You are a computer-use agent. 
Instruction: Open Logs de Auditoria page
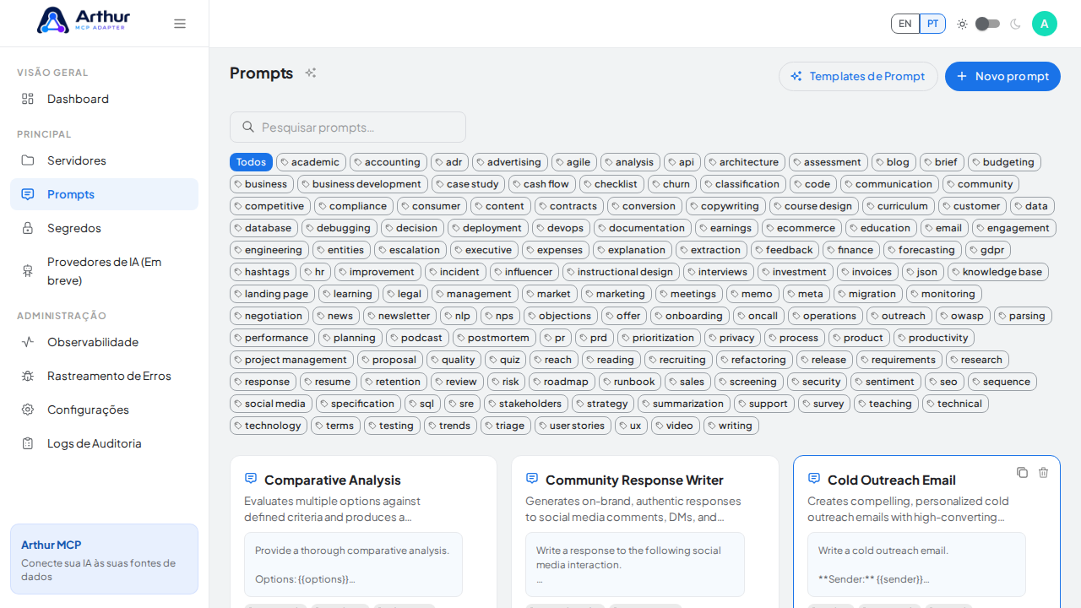(104, 443)
